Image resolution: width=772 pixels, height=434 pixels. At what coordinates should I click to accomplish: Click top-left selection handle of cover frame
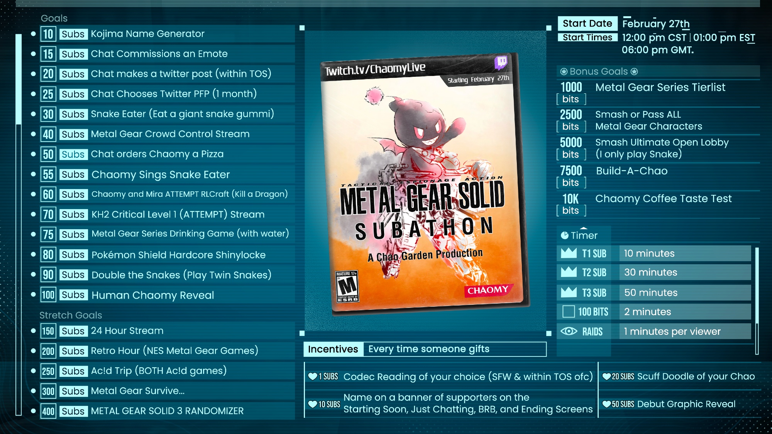point(302,28)
